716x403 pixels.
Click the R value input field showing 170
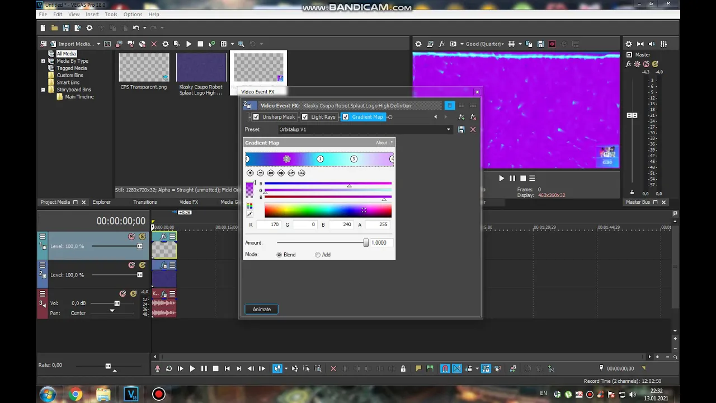(268, 224)
